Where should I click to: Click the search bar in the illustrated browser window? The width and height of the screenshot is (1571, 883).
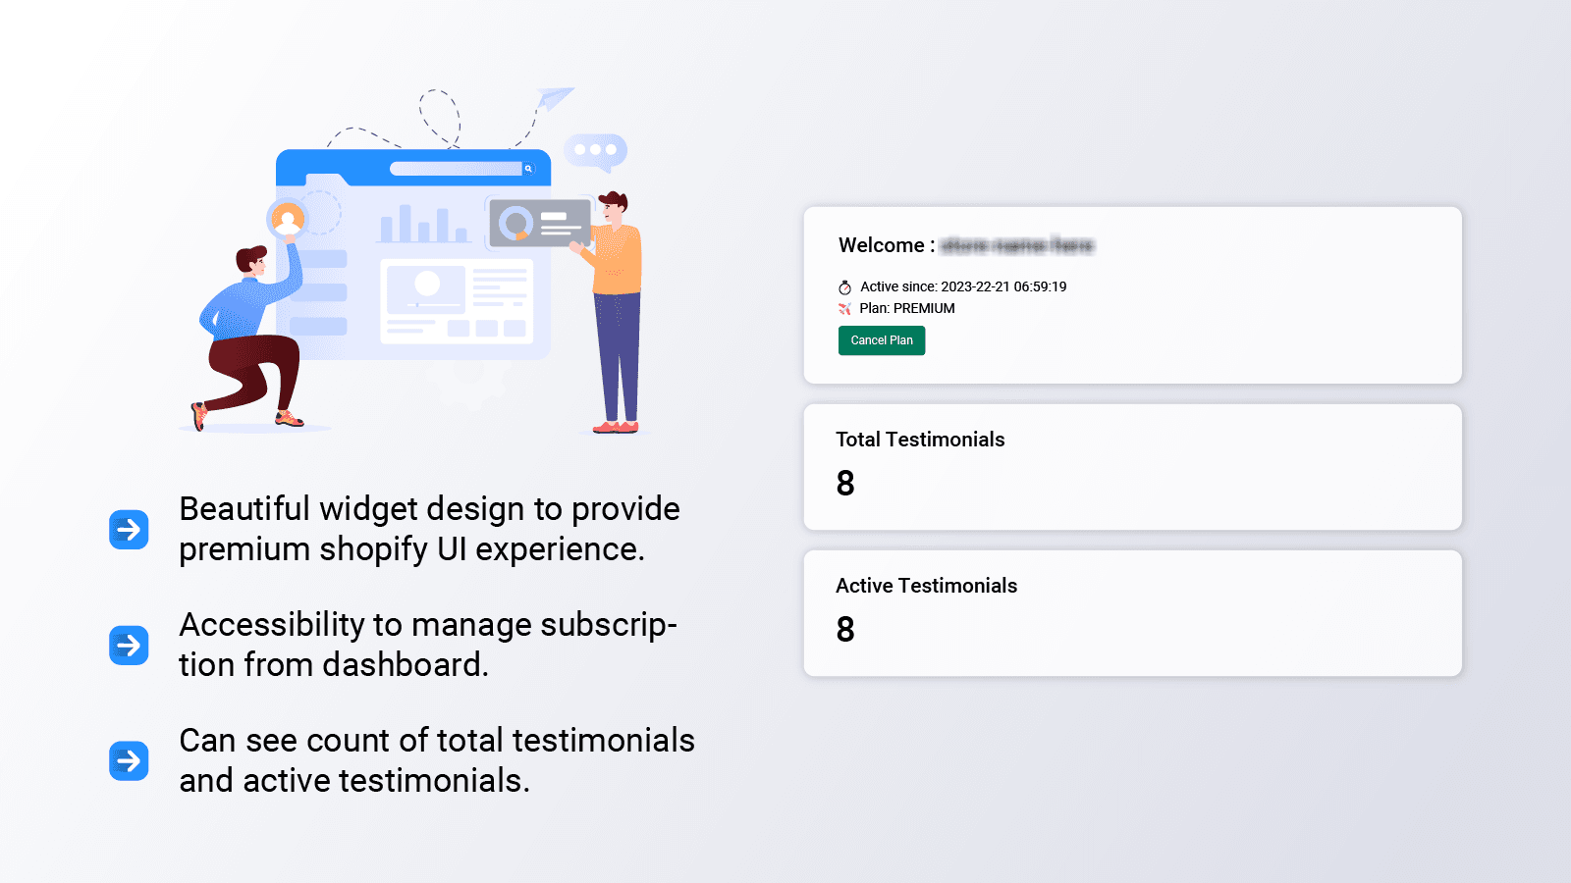(x=457, y=168)
